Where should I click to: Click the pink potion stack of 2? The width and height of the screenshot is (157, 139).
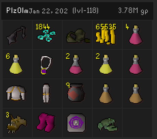point(76,64)
